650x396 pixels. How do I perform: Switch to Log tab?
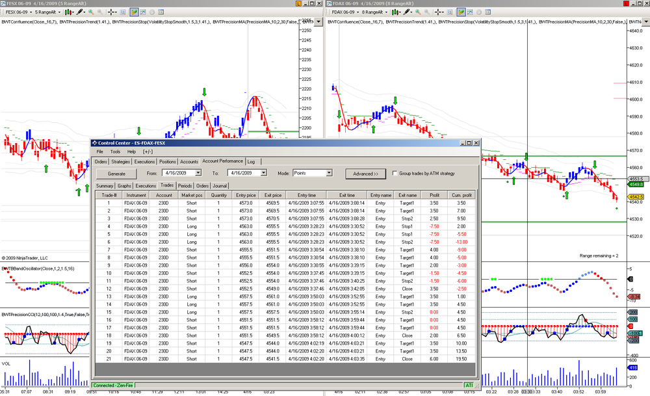(251, 162)
